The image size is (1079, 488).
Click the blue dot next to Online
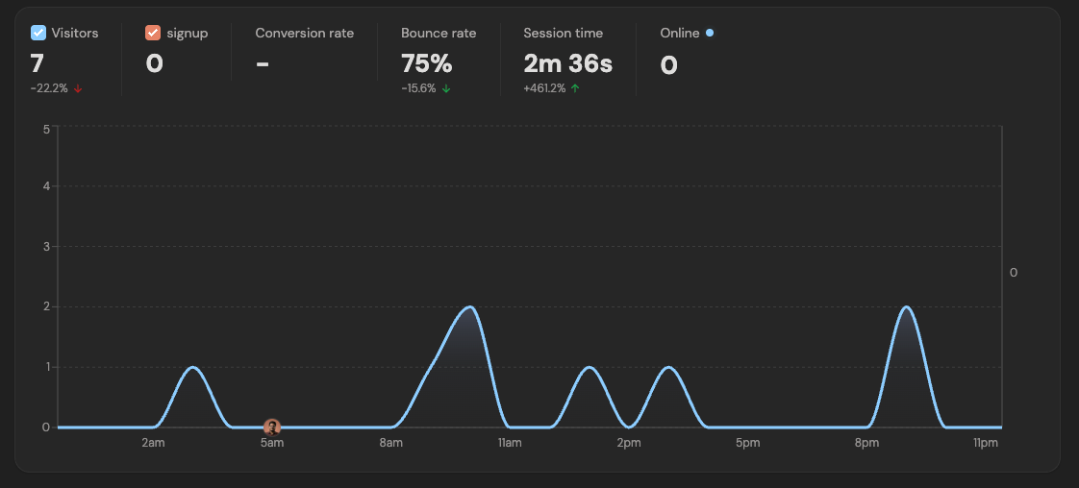click(x=710, y=33)
